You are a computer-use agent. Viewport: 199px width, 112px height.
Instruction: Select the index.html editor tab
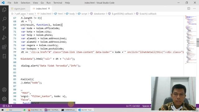(x=41, y=9)
